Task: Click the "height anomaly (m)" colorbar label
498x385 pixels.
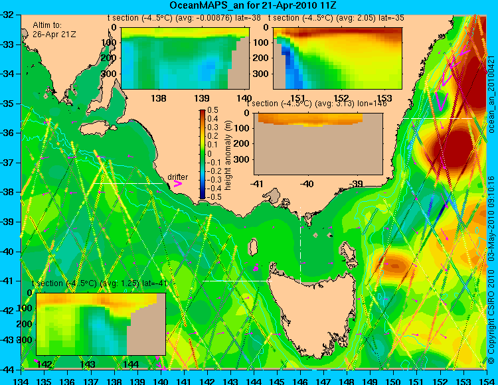Action: pos(228,155)
